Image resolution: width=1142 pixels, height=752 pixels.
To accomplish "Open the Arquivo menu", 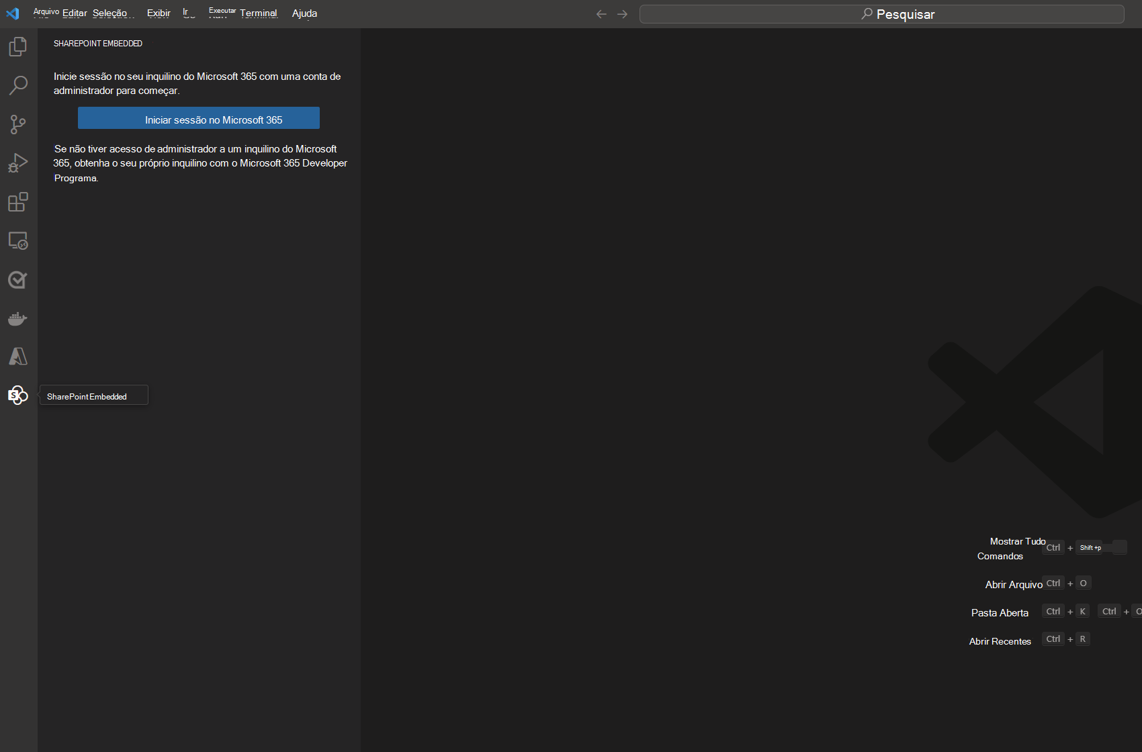I will (46, 13).
